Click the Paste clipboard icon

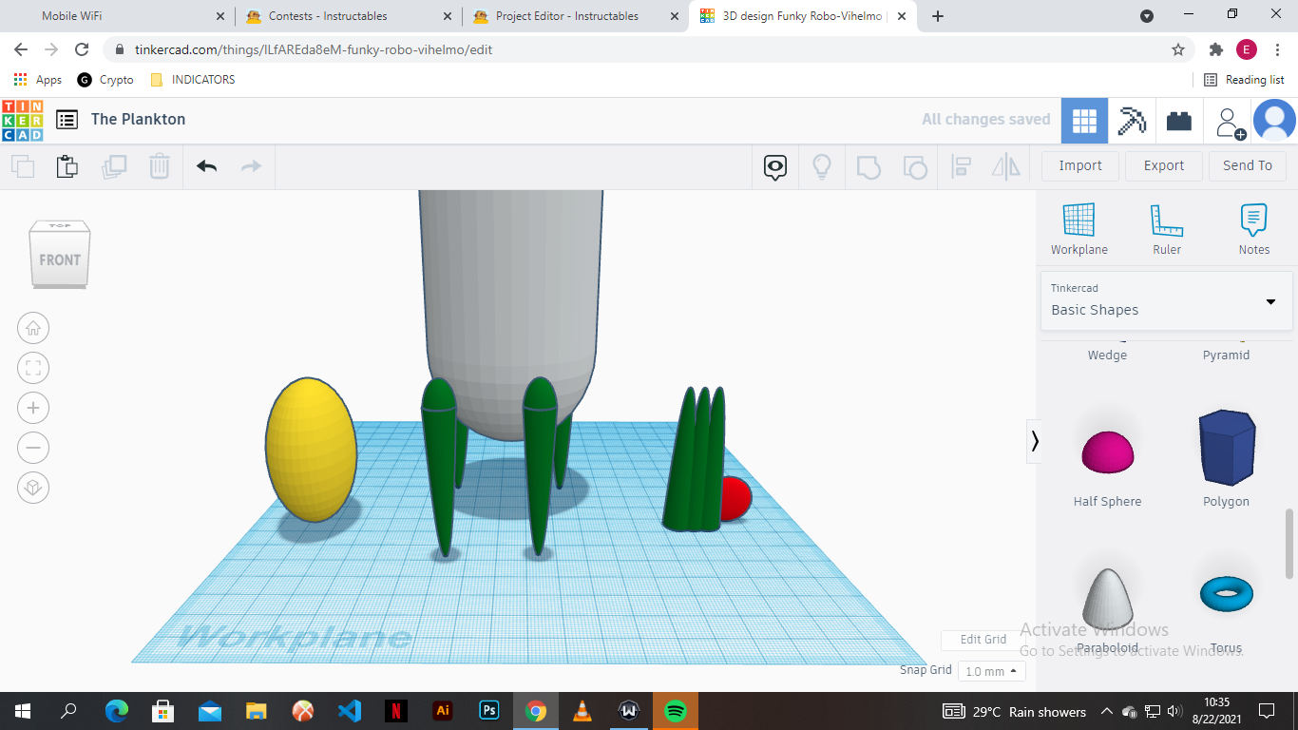(x=67, y=166)
